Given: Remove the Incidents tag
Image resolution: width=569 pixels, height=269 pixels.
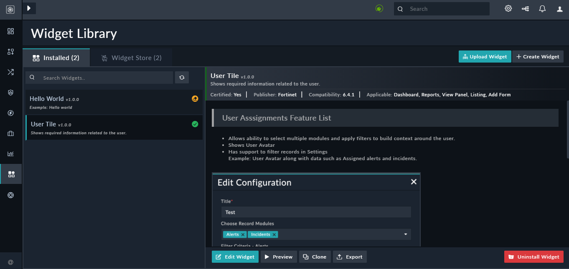Looking at the screenshot, I should point(274,235).
